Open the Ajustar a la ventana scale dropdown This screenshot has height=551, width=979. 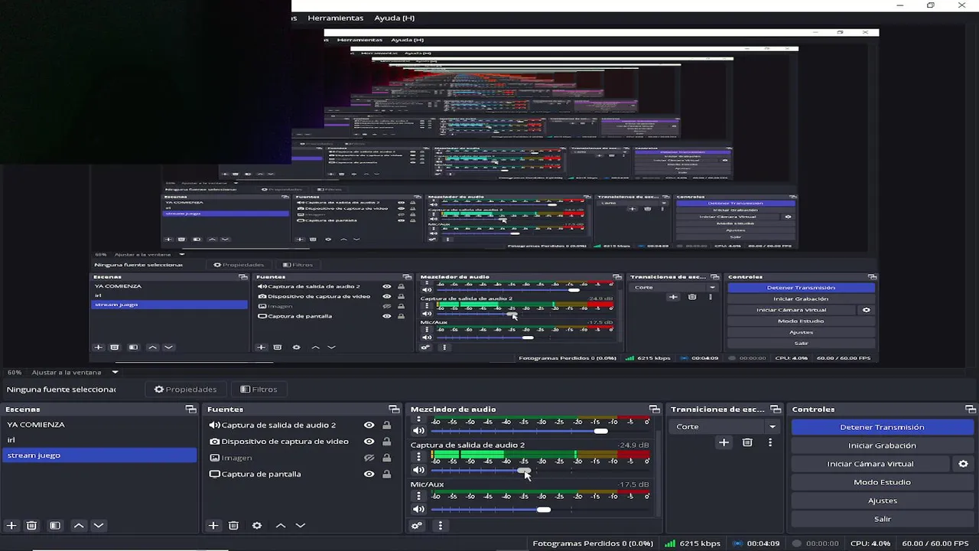[115, 372]
